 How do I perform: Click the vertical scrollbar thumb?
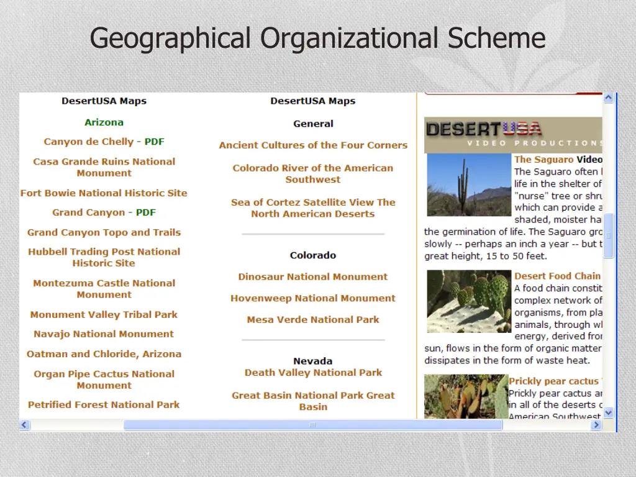click(609, 235)
